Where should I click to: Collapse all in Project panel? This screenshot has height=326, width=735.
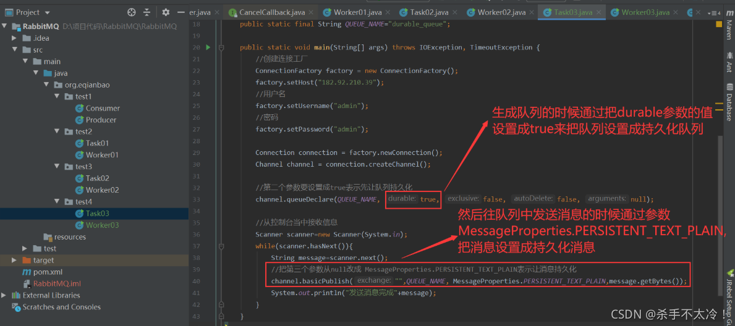pos(147,12)
